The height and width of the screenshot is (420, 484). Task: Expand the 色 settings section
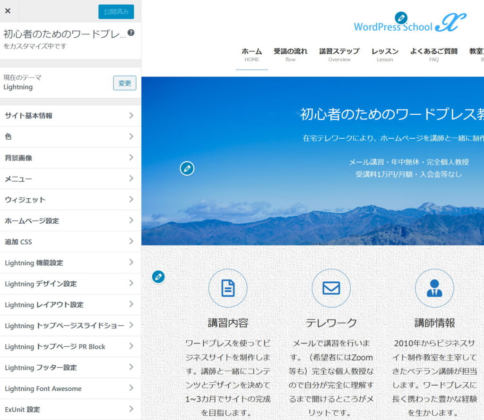pos(70,137)
